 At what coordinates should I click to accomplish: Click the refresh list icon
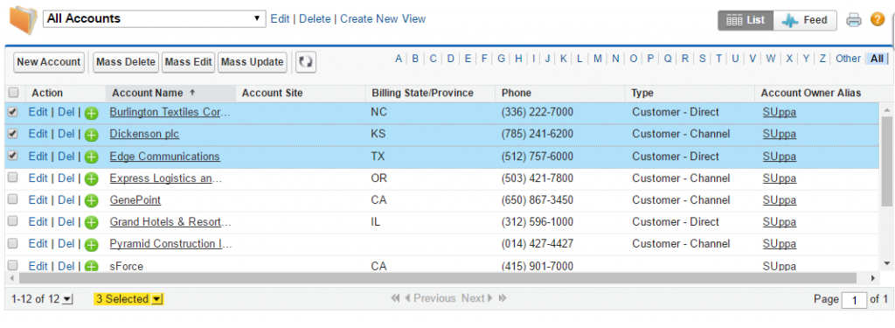306,62
